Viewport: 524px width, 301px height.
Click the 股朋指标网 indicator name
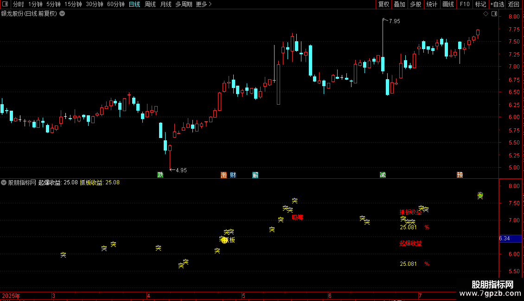point(22,182)
